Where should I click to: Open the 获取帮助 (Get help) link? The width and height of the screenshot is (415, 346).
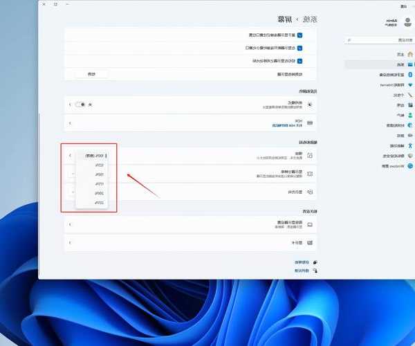coord(302,263)
